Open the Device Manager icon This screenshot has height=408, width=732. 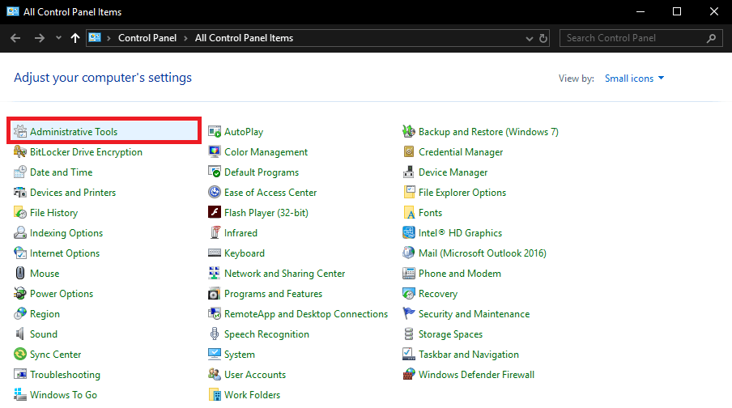[409, 172]
